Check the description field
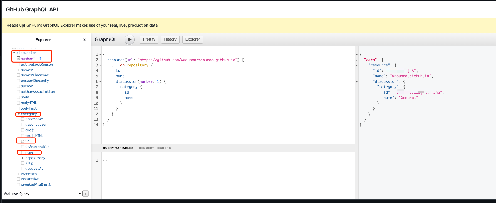496x203 pixels. coord(23,125)
